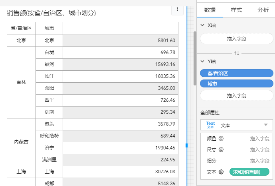Click the X轴 拖入字段 drop field
Viewport: 275px width, 186px height.
(x=236, y=39)
